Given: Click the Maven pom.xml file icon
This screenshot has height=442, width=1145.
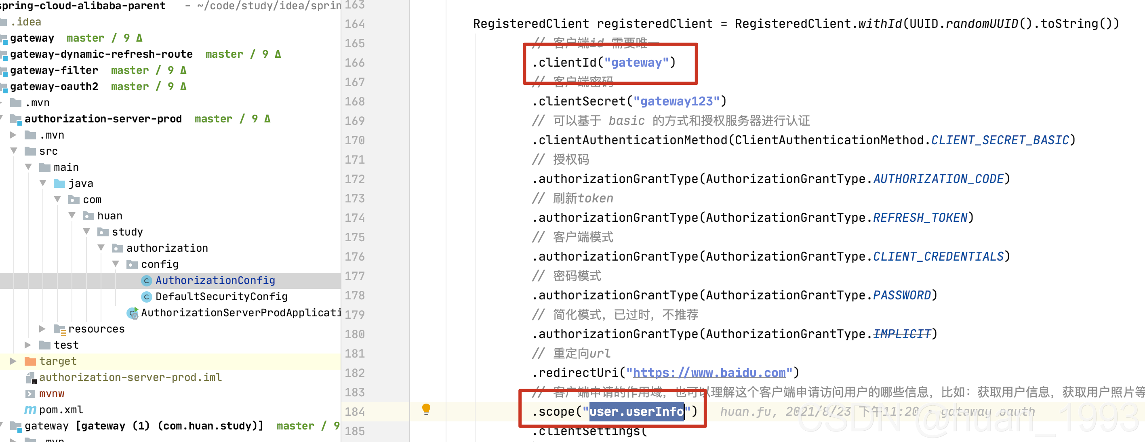Looking at the screenshot, I should point(30,410).
